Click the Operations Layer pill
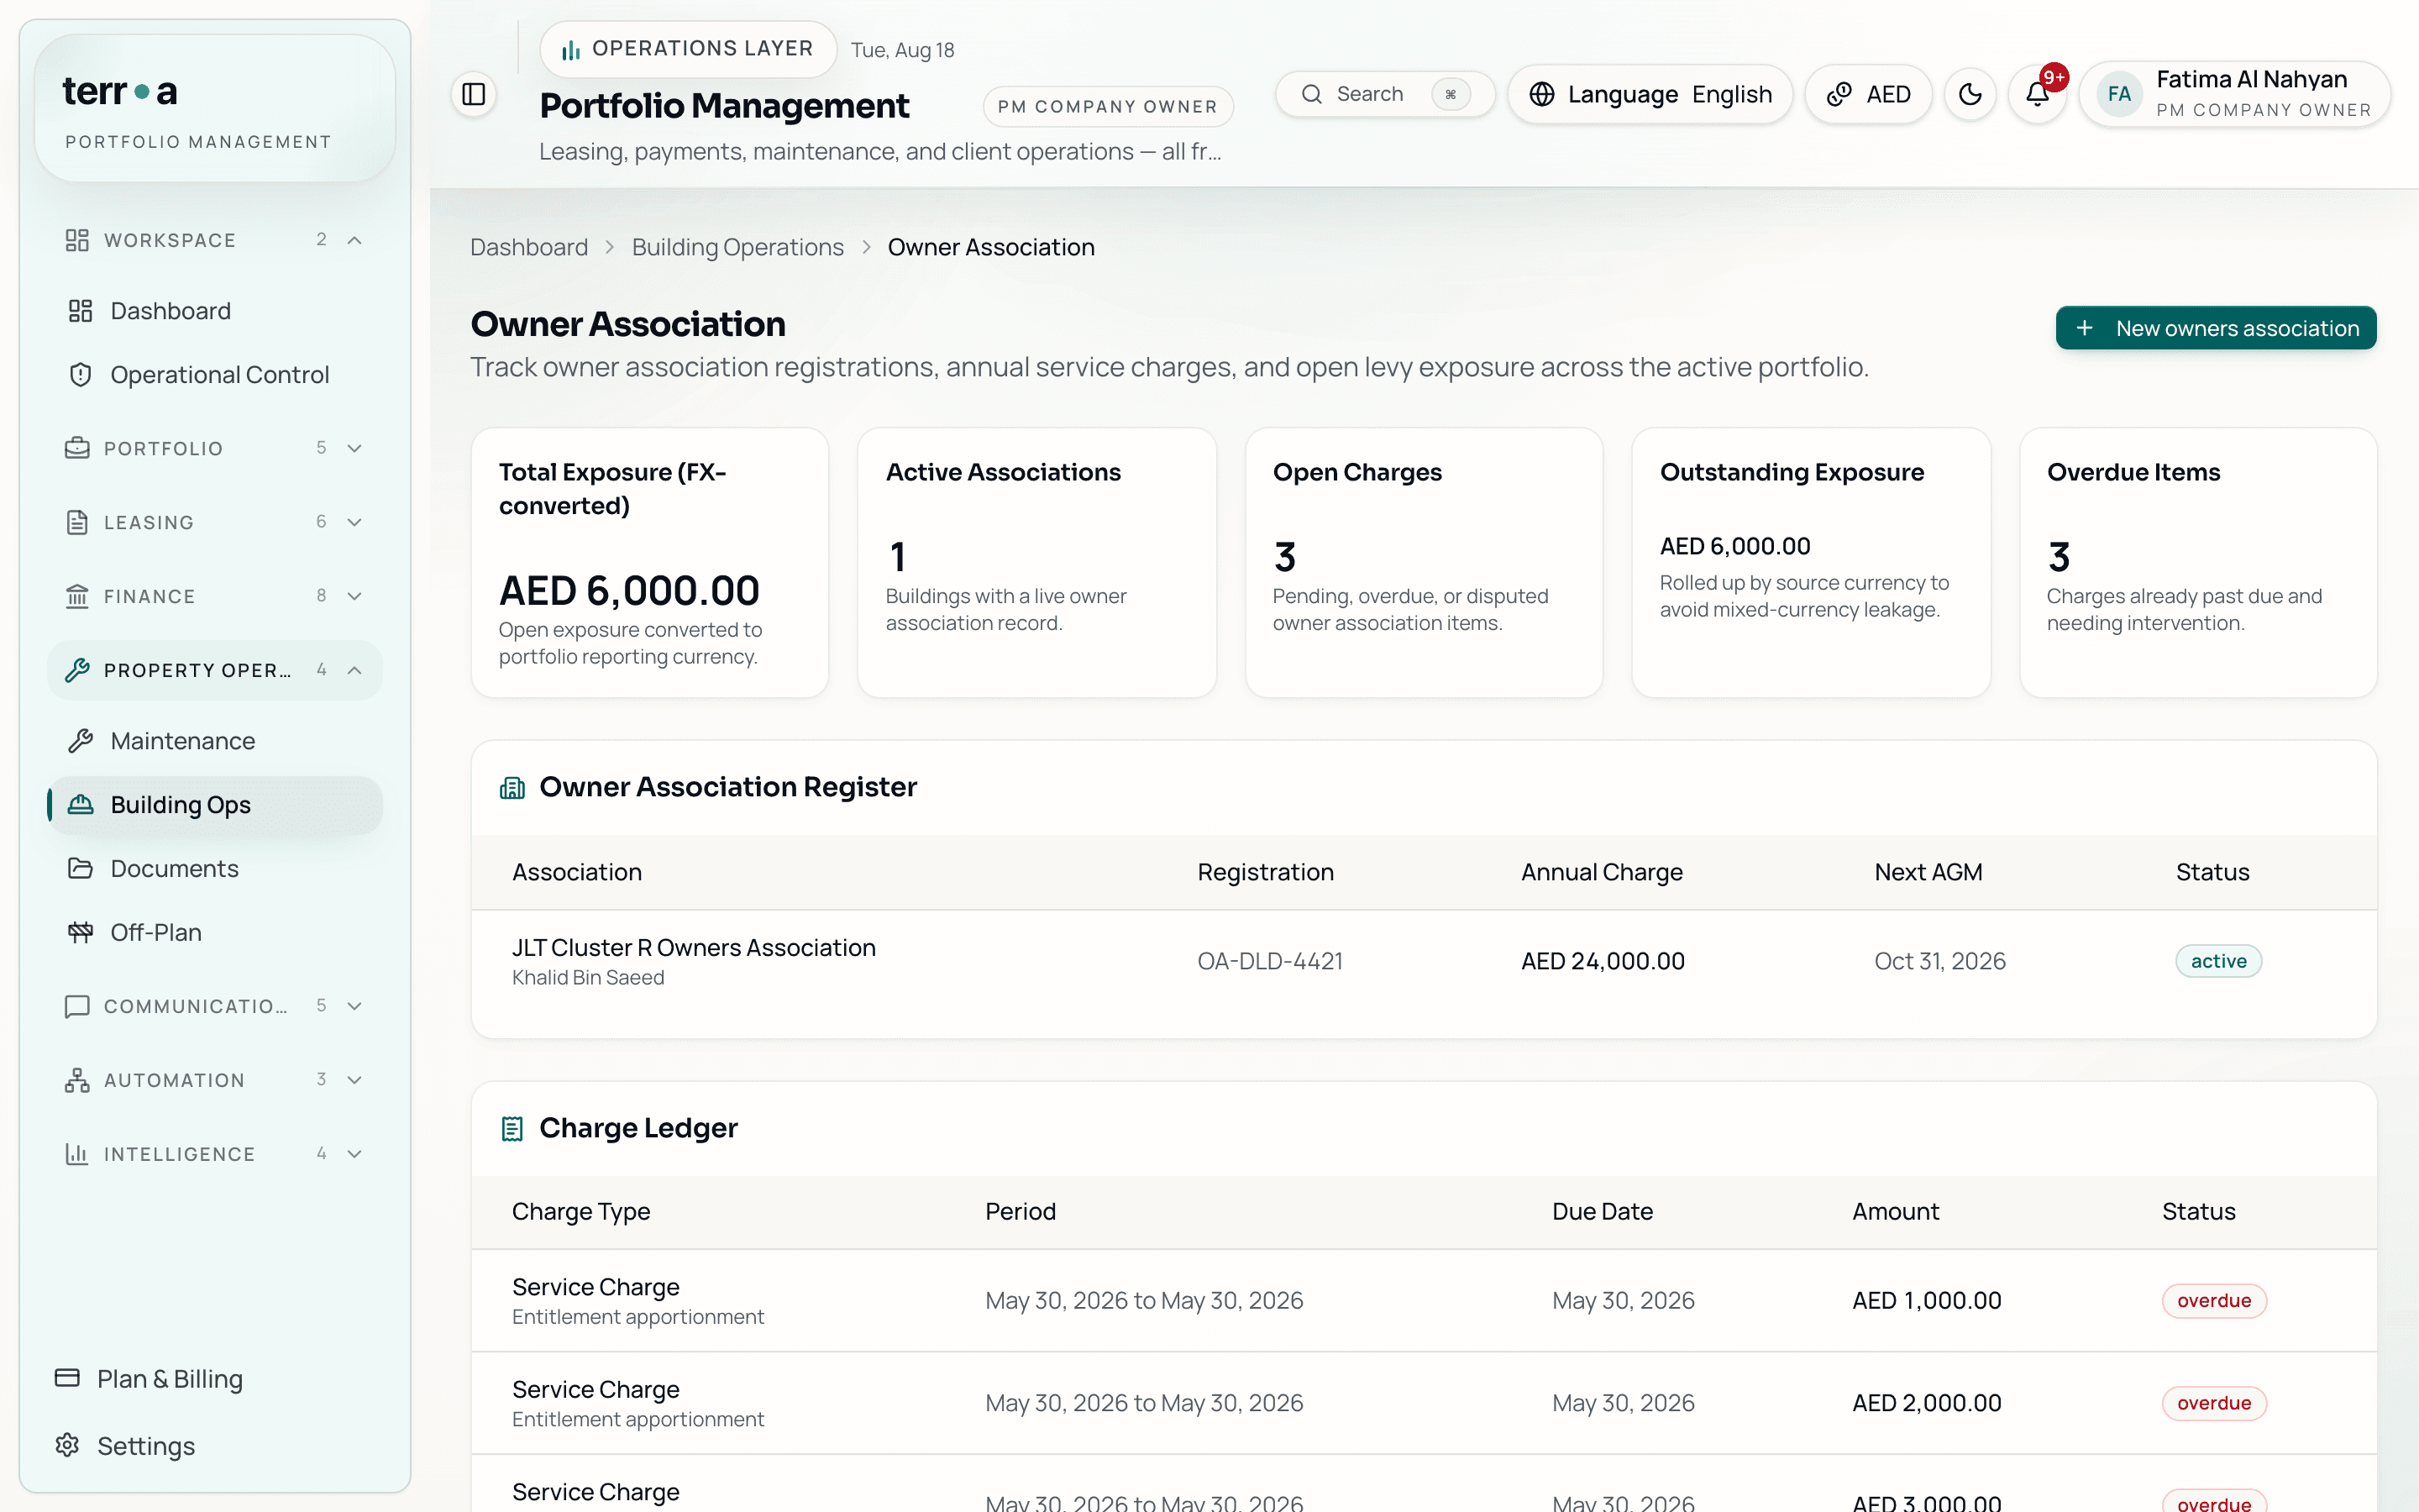This screenshot has height=1512, width=2419. click(x=688, y=49)
